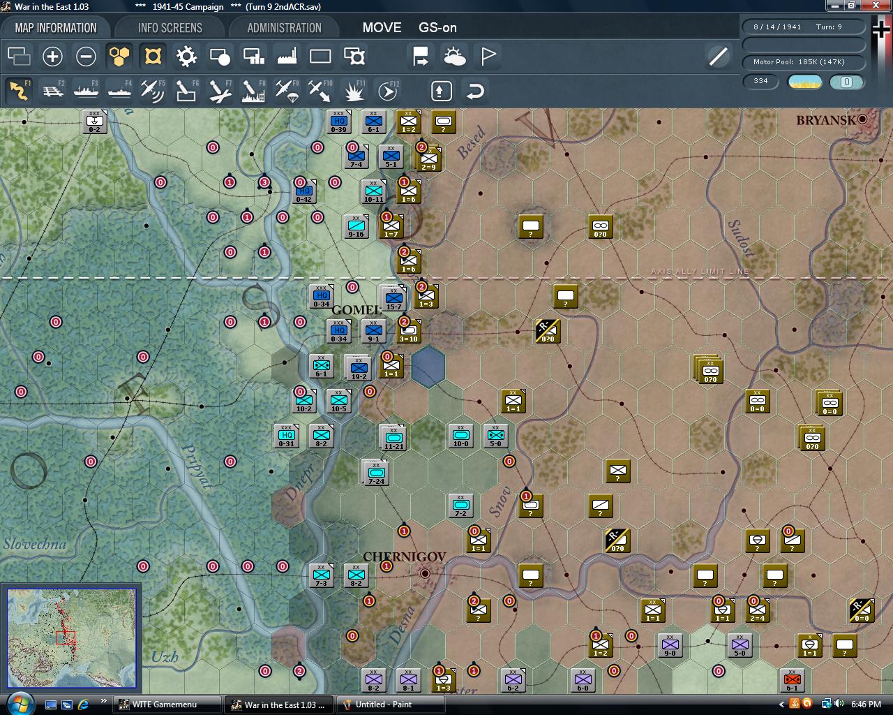Click the GS-on ground support label
Viewport: 893px width, 715px height.
[x=437, y=28]
